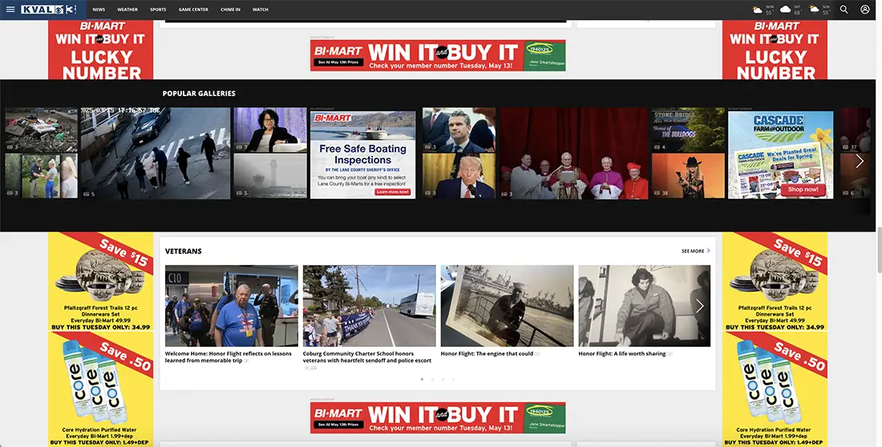
Task: Click Free Safe Boating Inspections advertisement
Action: [x=362, y=155]
